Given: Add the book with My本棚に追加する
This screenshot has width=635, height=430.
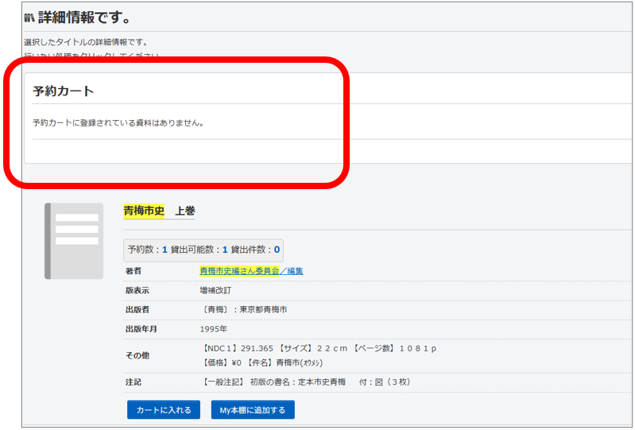Looking at the screenshot, I should [253, 410].
